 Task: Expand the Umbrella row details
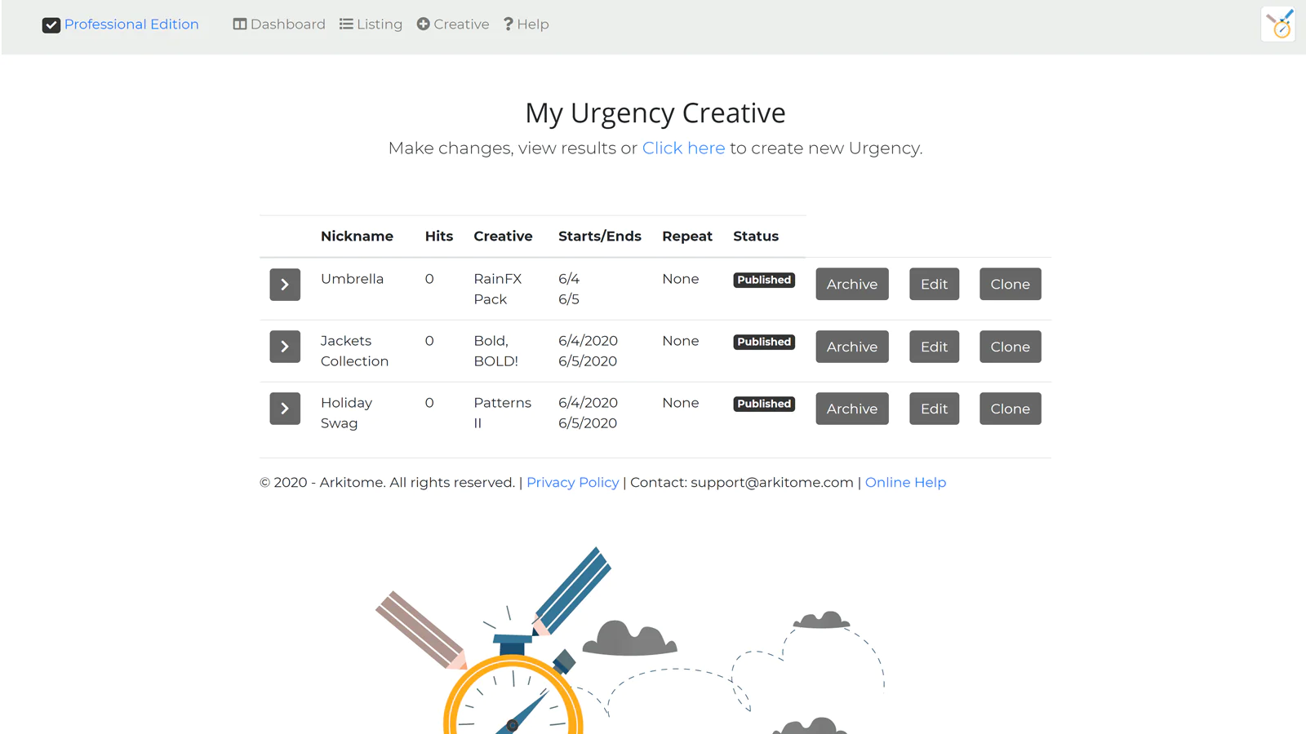pos(285,285)
